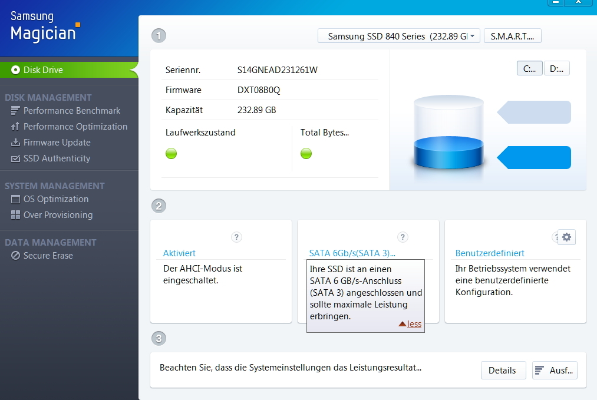The height and width of the screenshot is (400, 597).
Task: Click the Aktiviert AHCI mode link
Action: tap(179, 253)
